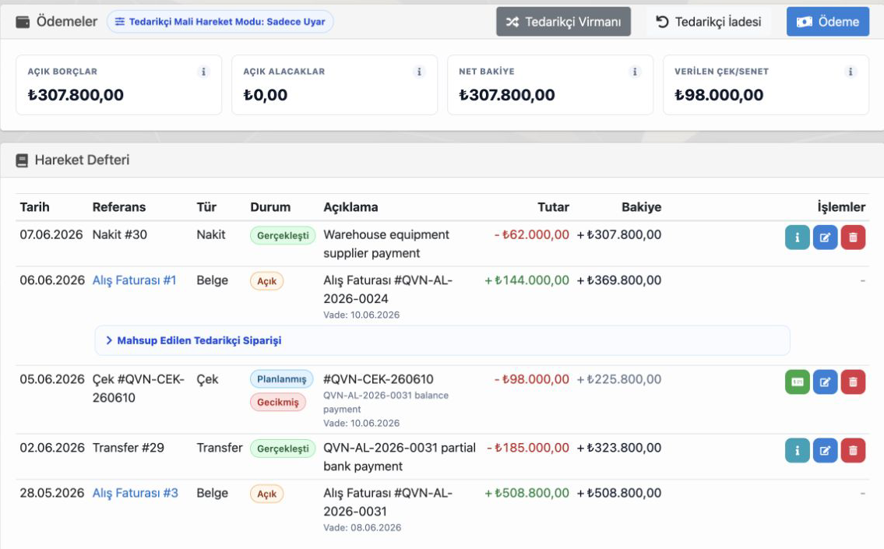Screen dimensions: 884x549
Task: Click Warehouse equipment supplier payment description
Action: click(386, 244)
